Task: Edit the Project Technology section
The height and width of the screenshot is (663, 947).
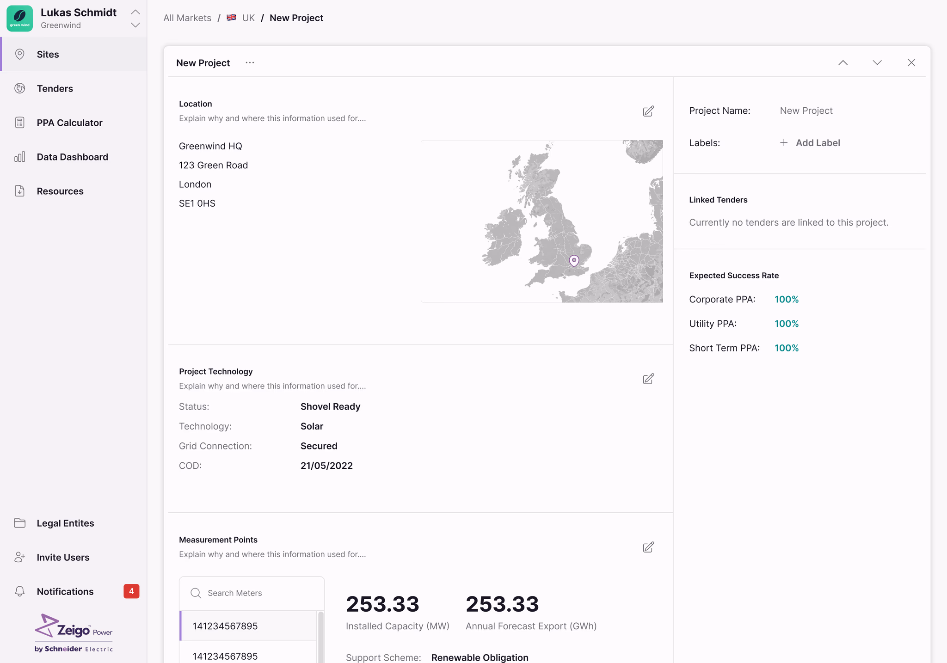Action: pyautogui.click(x=648, y=379)
